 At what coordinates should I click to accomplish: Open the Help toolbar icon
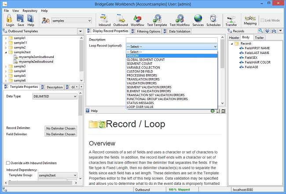coord(30,18)
